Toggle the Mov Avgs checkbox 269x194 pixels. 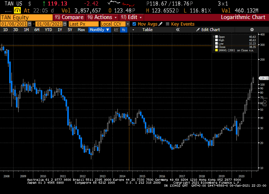134,24
